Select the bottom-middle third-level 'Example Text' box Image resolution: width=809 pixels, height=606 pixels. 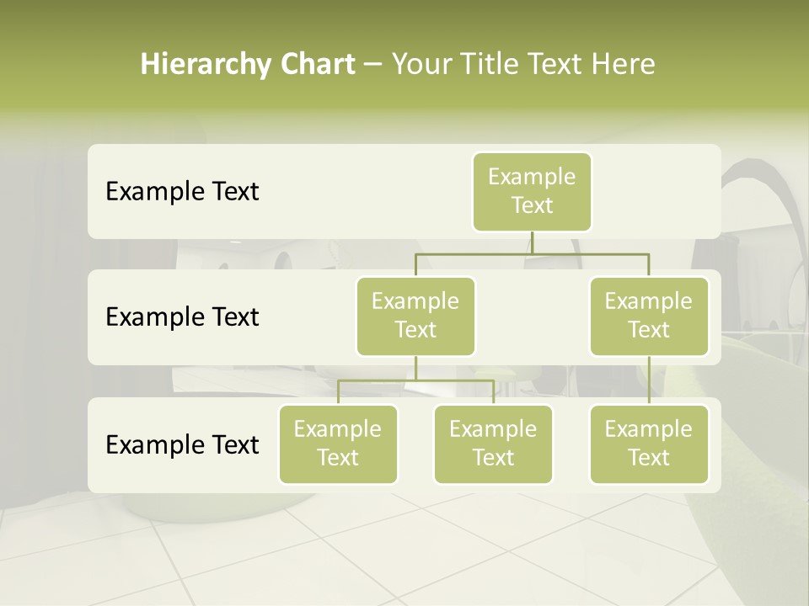[493, 444]
